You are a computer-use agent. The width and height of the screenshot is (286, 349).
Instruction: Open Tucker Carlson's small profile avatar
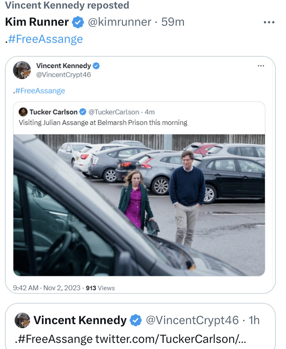[x=23, y=112]
